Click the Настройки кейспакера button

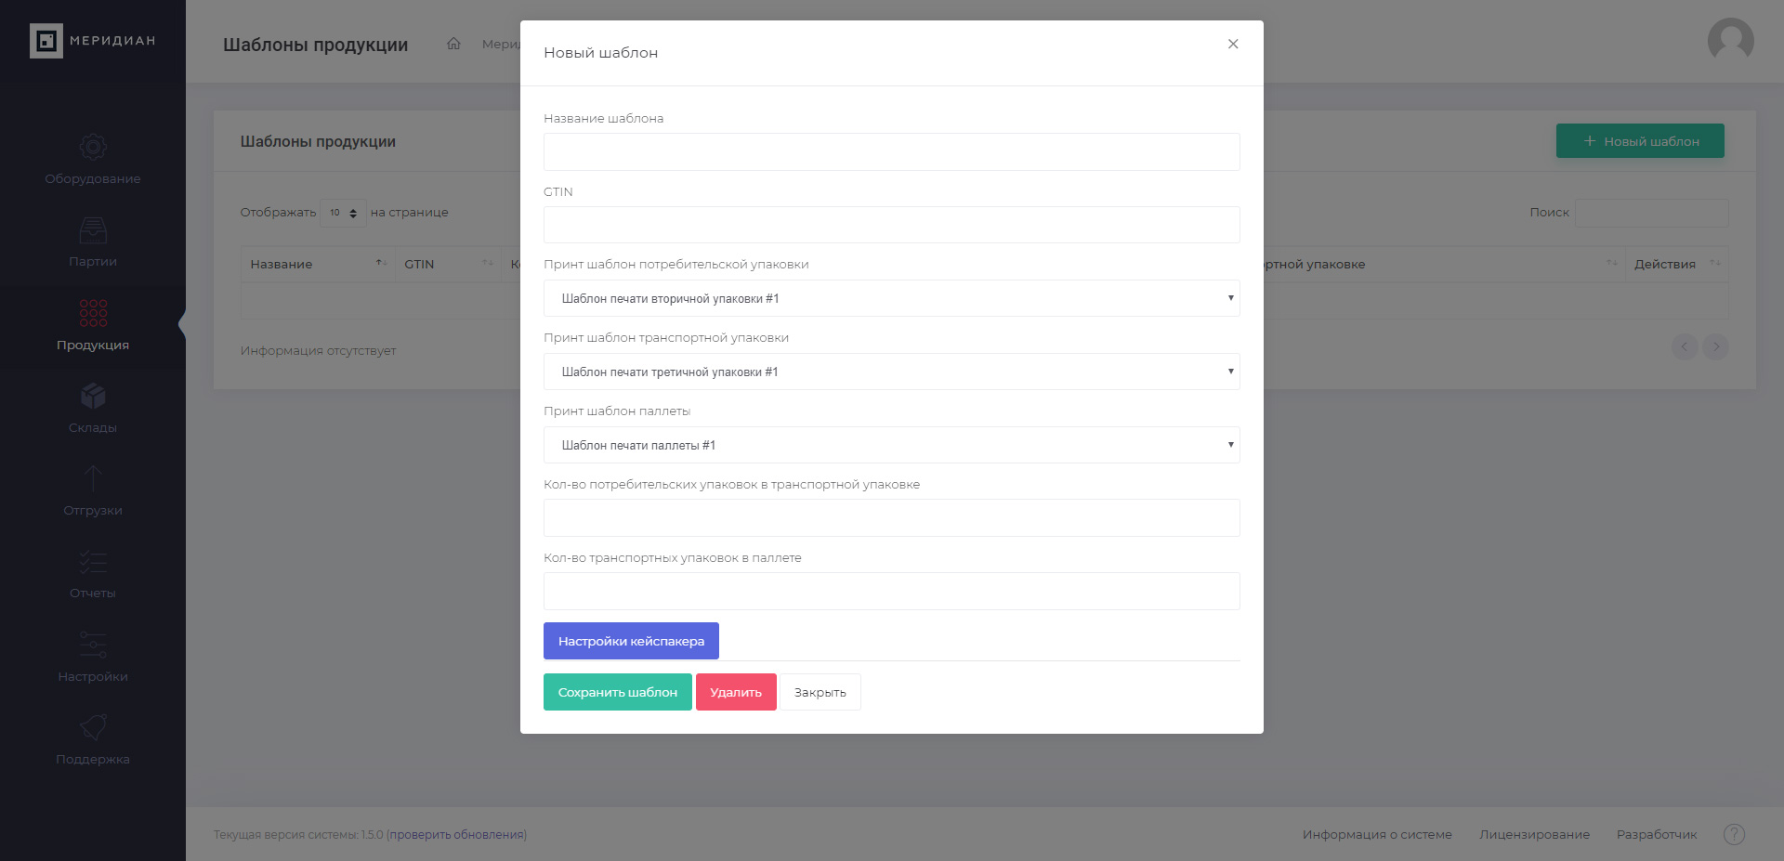tap(631, 641)
